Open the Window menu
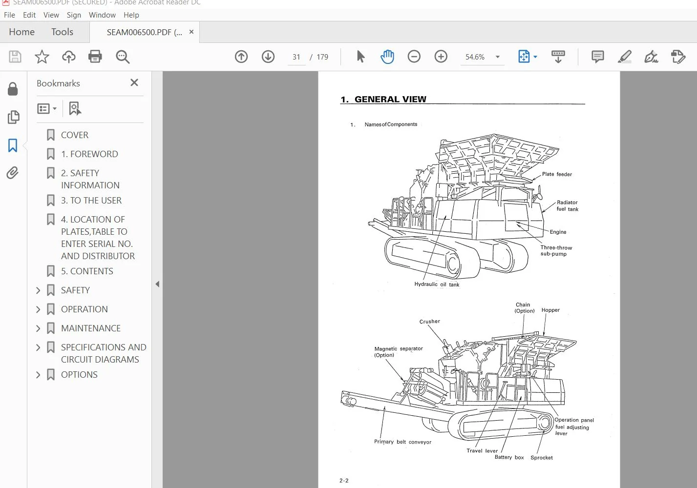The image size is (697, 488). 102,15
